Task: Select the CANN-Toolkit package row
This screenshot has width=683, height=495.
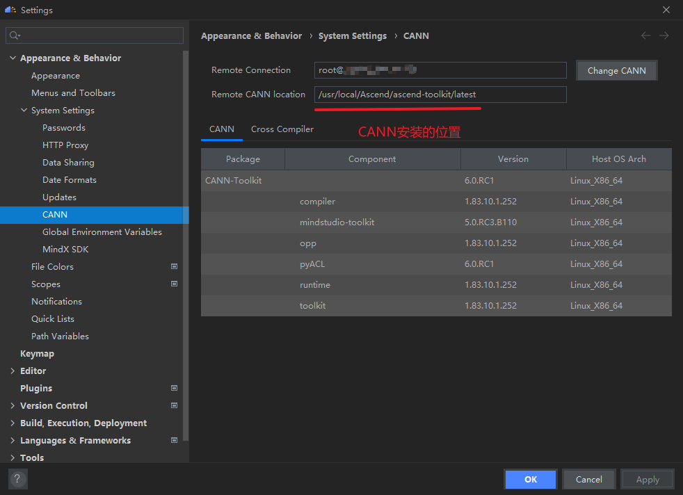Action: 437,181
